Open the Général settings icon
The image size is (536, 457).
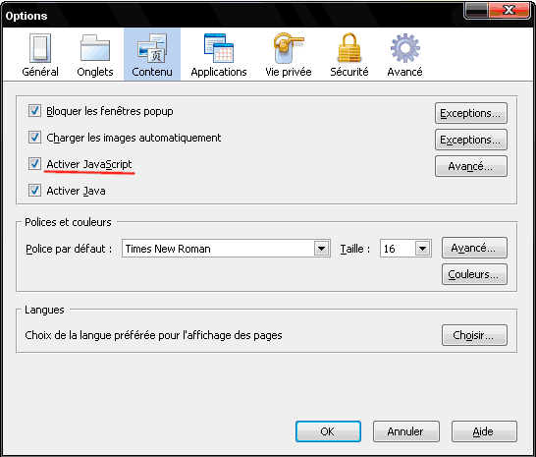[40, 48]
